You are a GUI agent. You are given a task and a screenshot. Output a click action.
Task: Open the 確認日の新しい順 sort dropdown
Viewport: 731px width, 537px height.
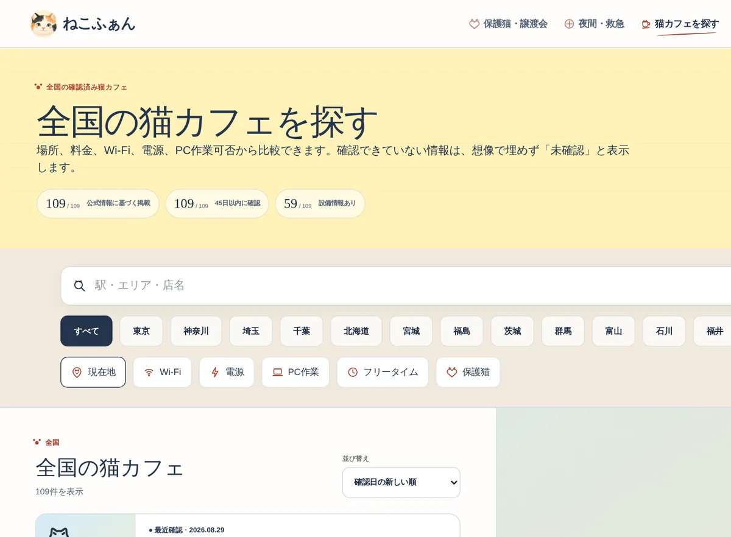click(x=401, y=482)
